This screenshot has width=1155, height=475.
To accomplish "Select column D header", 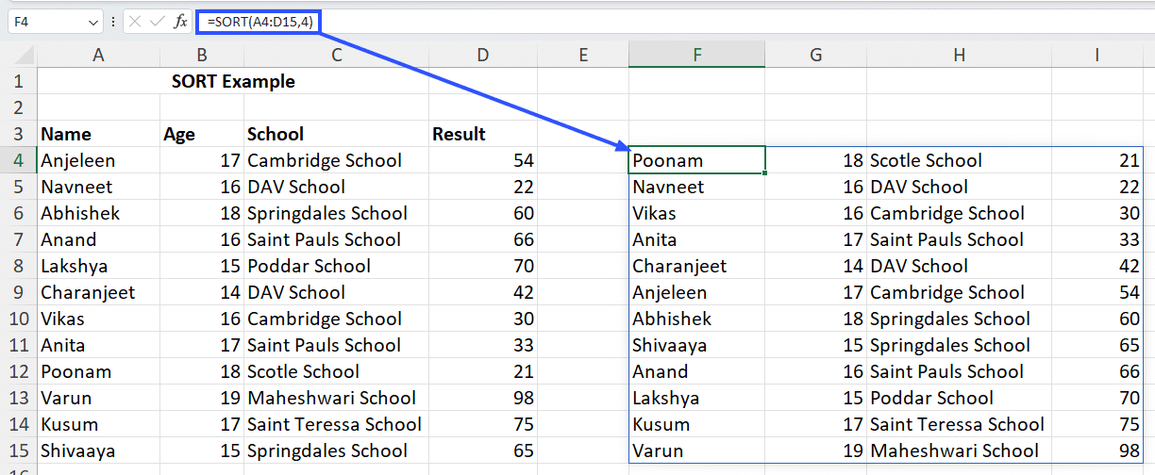I will 483,56.
